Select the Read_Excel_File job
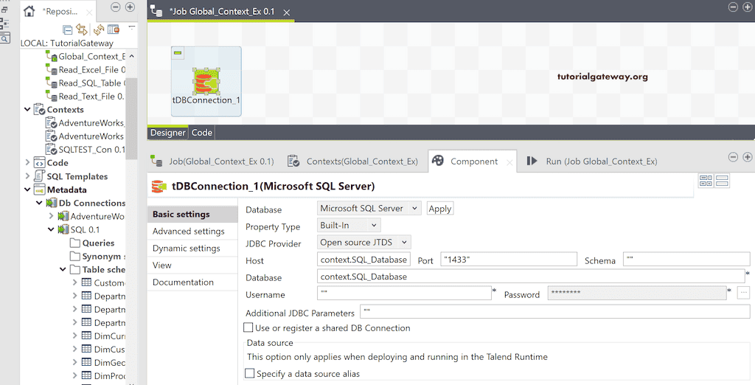This screenshot has height=385, width=755. tap(86, 70)
